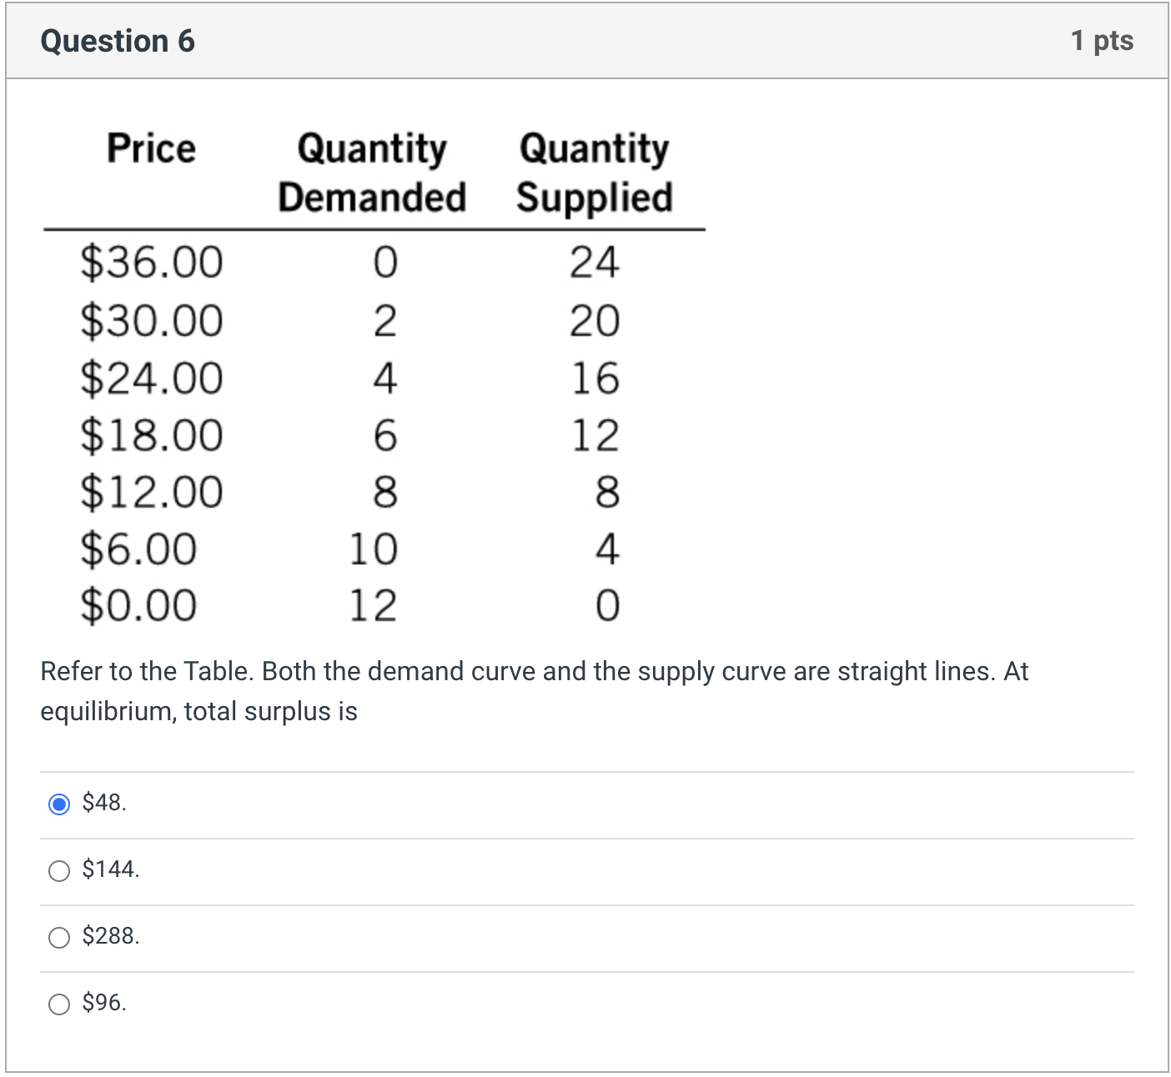The width and height of the screenshot is (1171, 1077).
Task: Click the $24.00 price cell
Action: [x=151, y=378]
